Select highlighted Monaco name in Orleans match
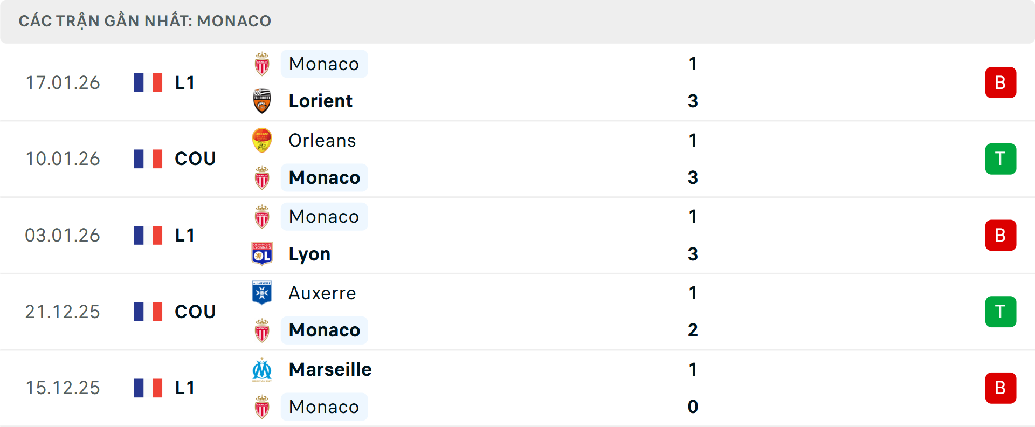The height and width of the screenshot is (427, 1035). [324, 178]
